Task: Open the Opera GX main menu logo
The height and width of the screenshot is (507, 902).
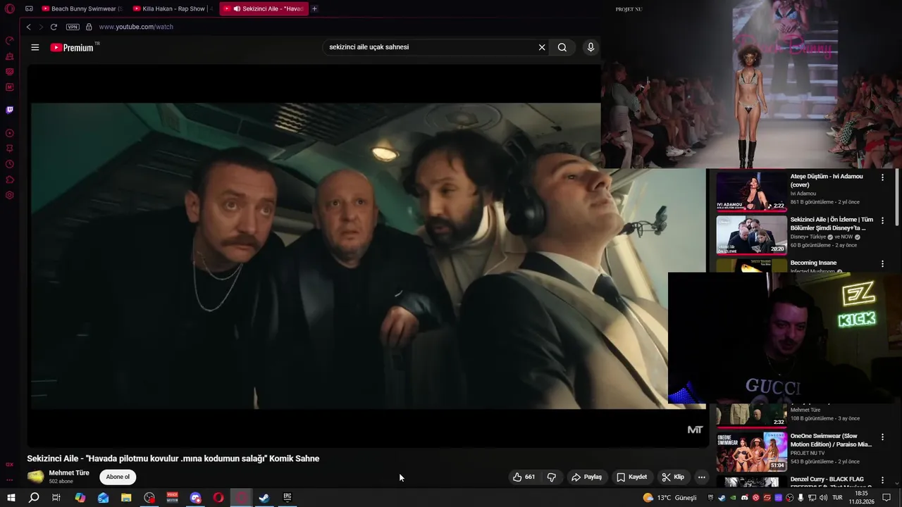Action: click(10, 8)
